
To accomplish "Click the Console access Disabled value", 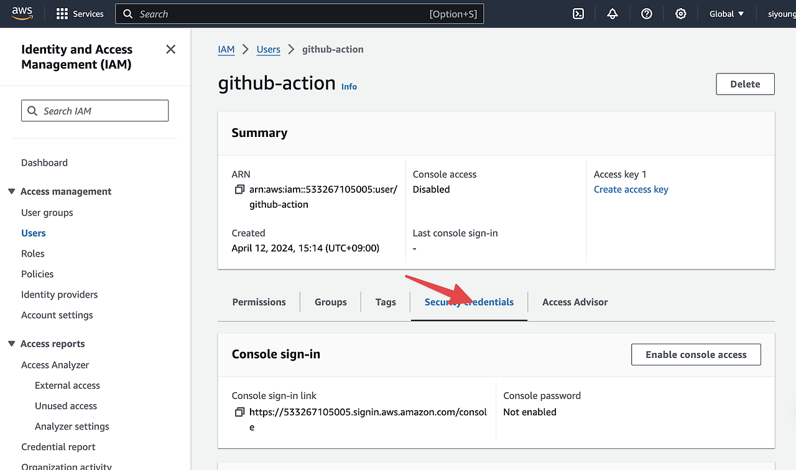I will click(431, 189).
